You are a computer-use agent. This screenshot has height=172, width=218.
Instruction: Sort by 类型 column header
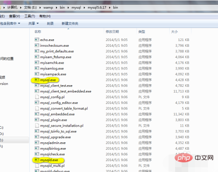[142, 31]
